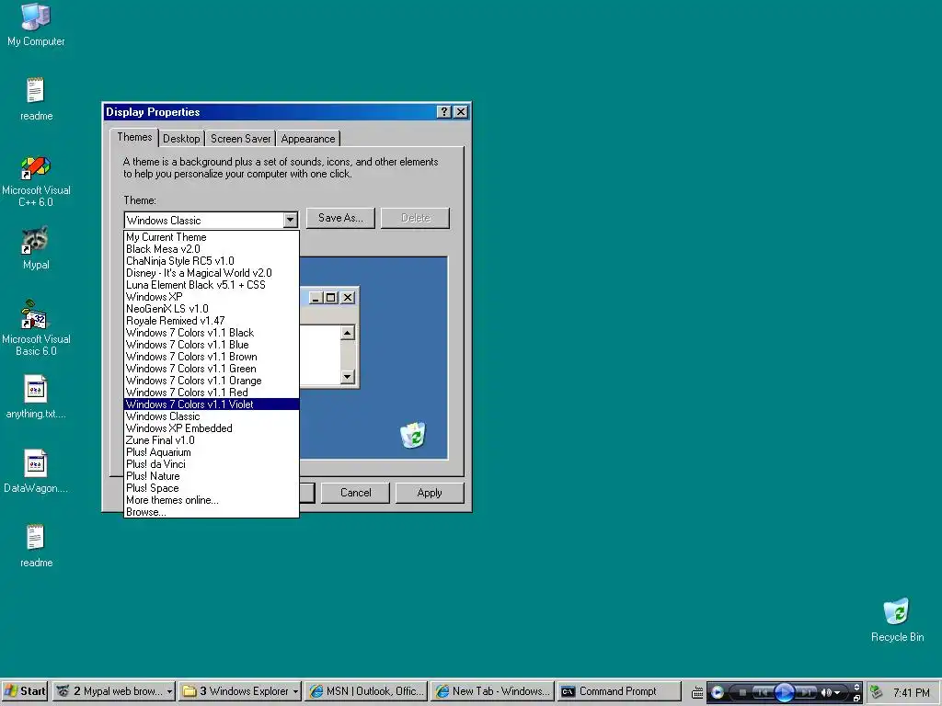942x706 pixels.
Task: Choose NeoGeniX LS v1.0 theme
Action: (x=212, y=309)
